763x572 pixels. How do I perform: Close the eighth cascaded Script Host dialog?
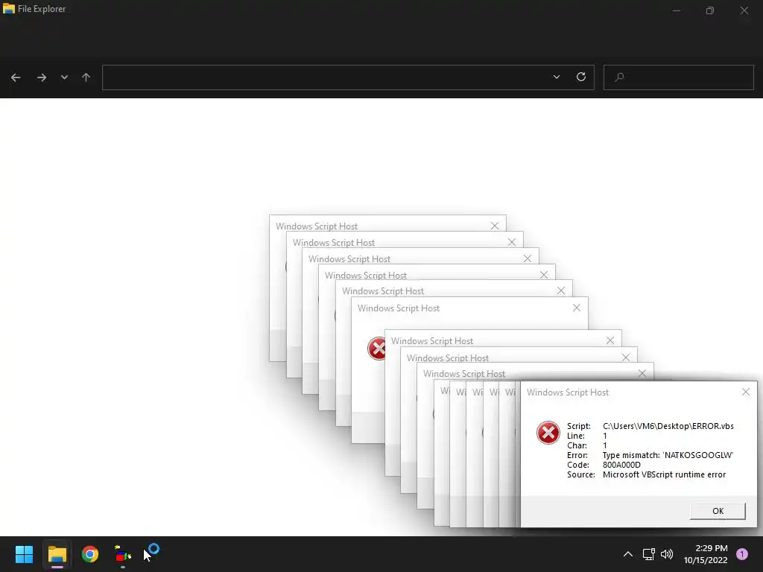626,357
